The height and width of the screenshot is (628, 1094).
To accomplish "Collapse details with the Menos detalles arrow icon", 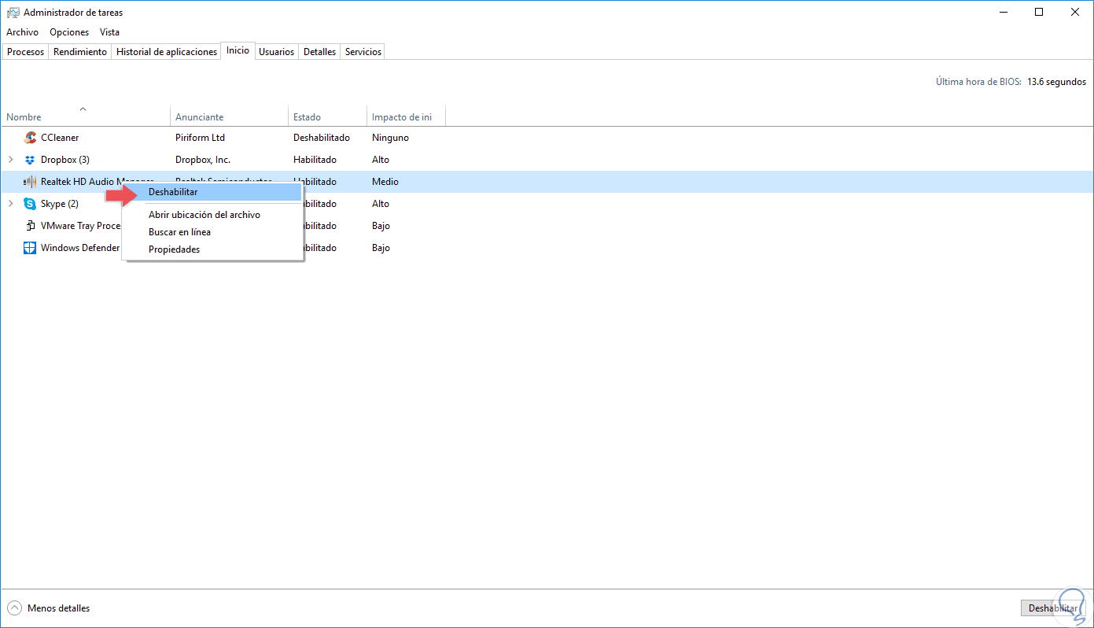I will point(14,608).
